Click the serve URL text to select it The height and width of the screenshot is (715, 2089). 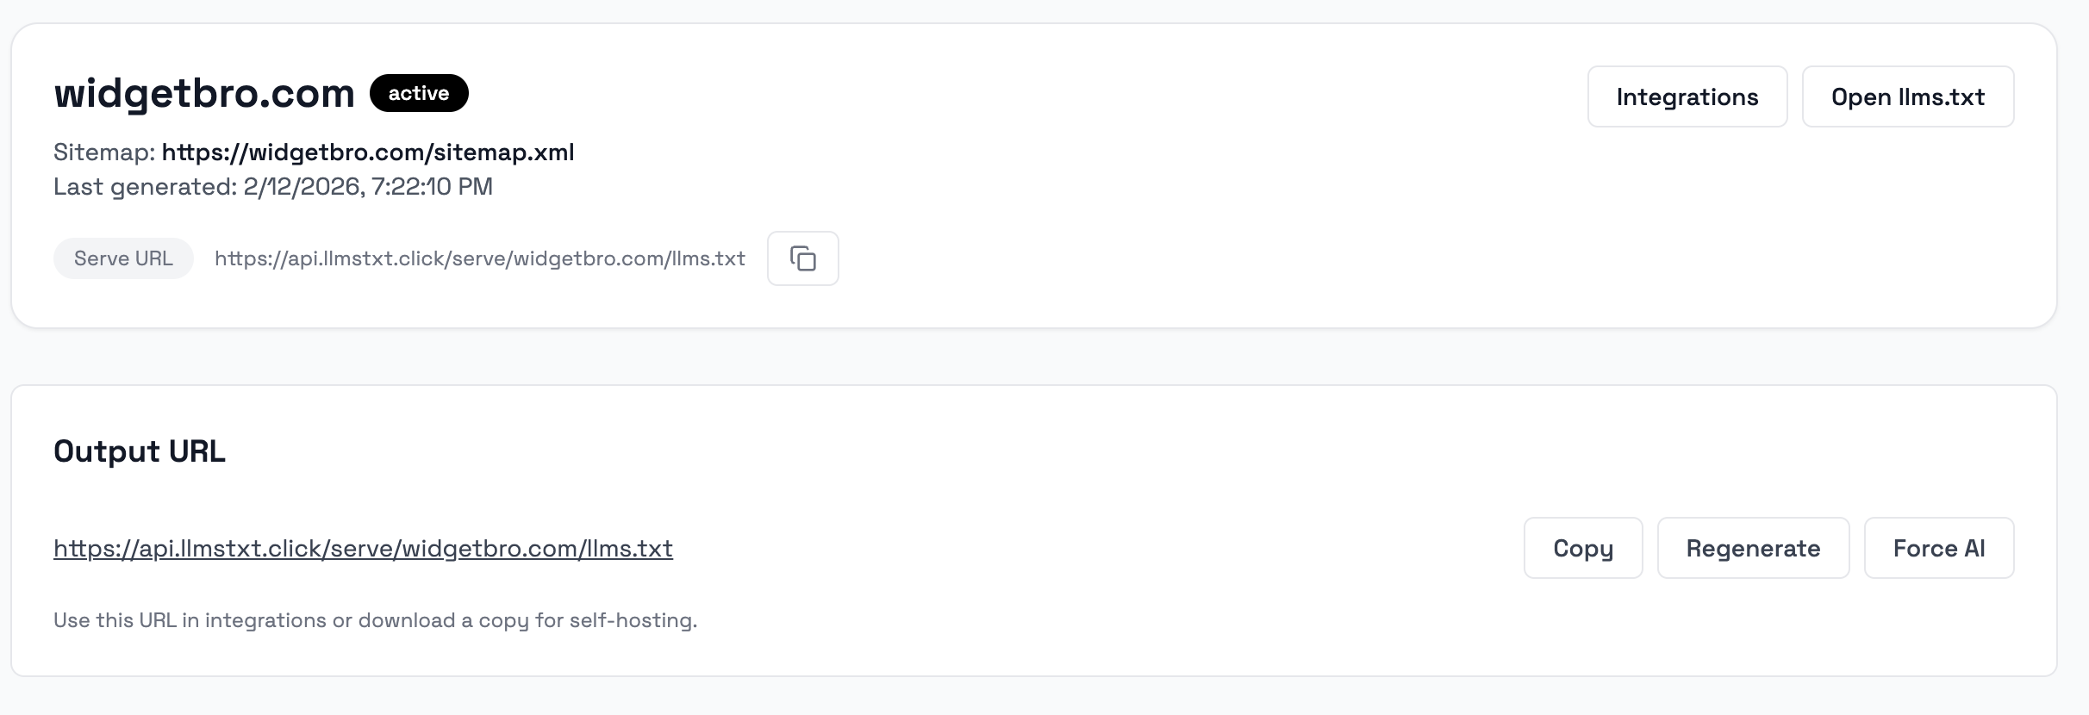[480, 258]
